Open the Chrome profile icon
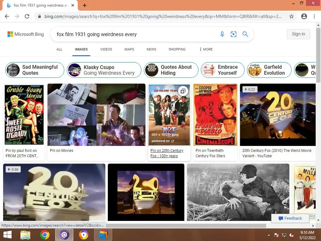The height and width of the screenshot is (241, 321). pyautogui.click(x=304, y=16)
